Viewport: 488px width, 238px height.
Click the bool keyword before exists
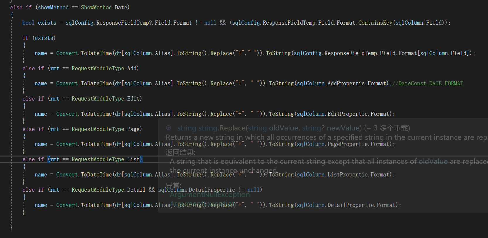(x=28, y=23)
